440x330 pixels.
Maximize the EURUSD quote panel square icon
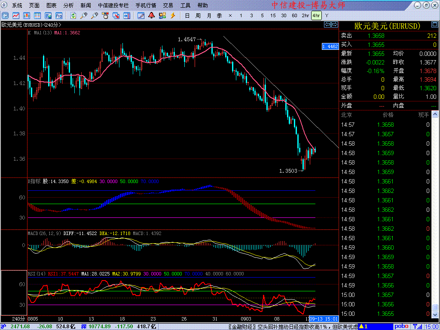[x=434, y=25]
